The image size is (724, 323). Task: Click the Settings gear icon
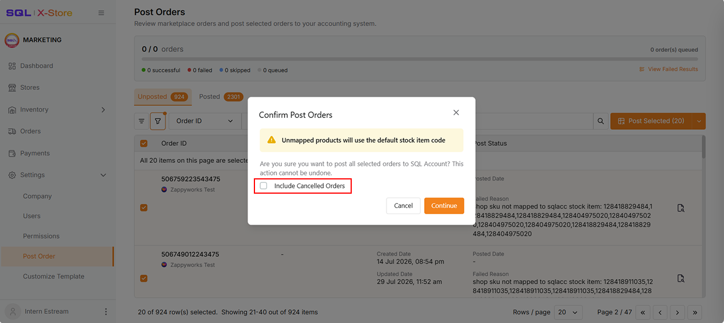(x=12, y=175)
